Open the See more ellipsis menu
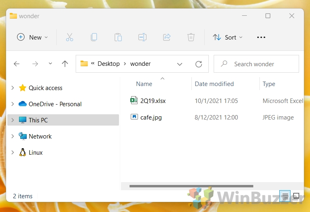This screenshot has height=212, width=310. coord(261,37)
